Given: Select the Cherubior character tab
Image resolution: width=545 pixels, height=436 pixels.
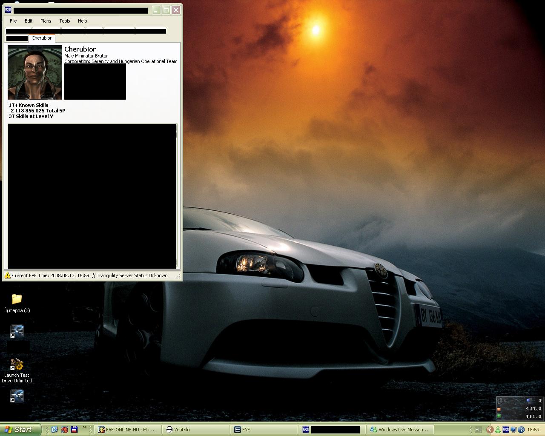Looking at the screenshot, I should coord(42,38).
